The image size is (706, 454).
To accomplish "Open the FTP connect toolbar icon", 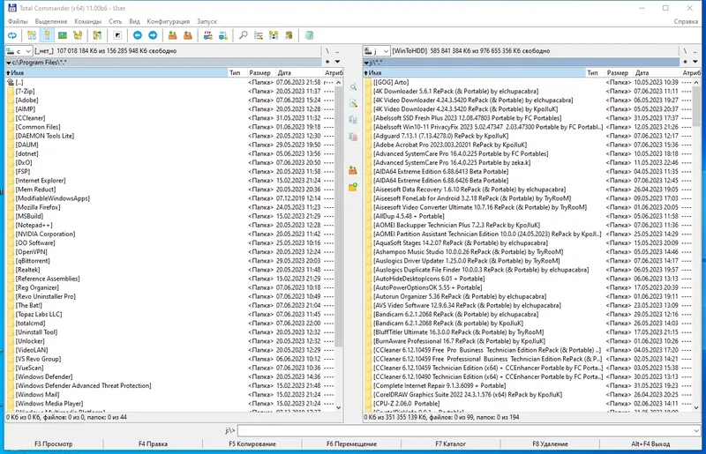I will (208, 35).
